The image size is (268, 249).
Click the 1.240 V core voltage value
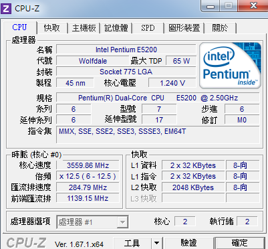pyautogui.click(x=172, y=83)
